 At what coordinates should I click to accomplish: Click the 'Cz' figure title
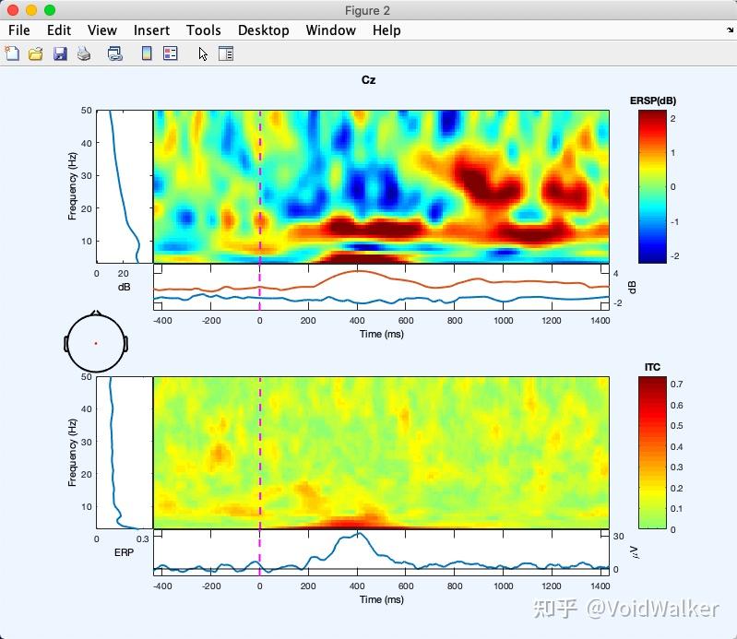[369, 80]
